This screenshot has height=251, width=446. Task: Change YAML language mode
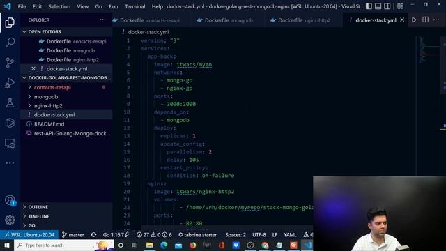(290, 235)
